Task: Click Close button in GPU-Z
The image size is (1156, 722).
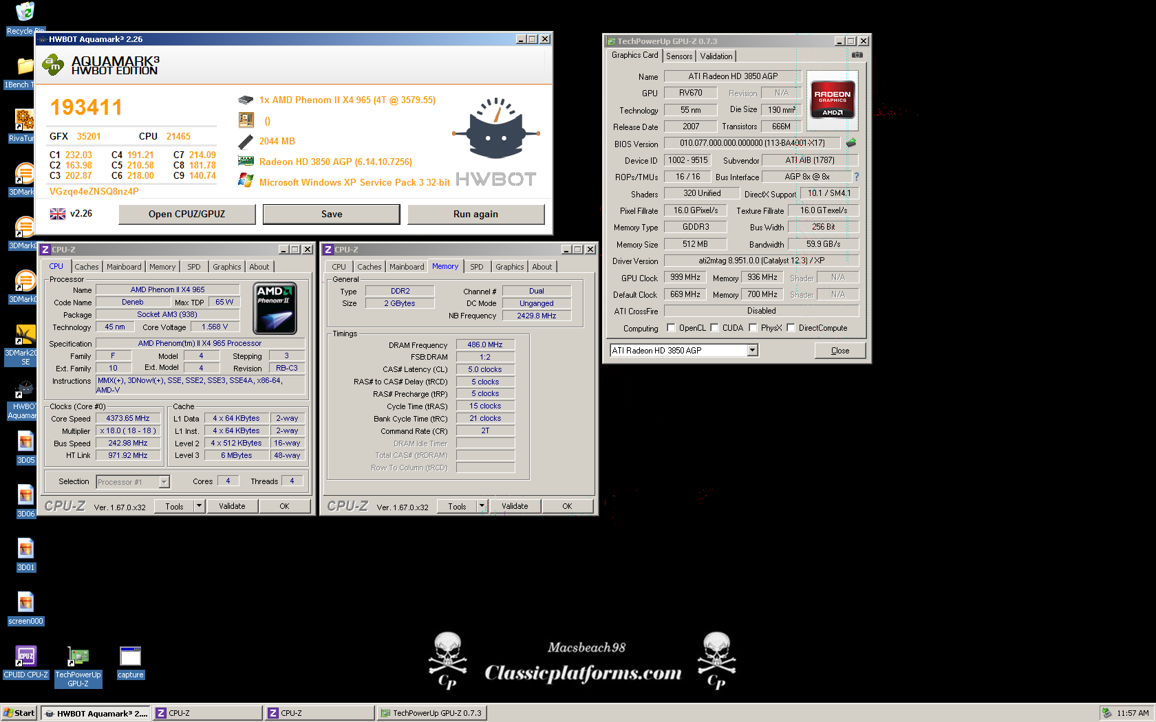Action: click(840, 351)
